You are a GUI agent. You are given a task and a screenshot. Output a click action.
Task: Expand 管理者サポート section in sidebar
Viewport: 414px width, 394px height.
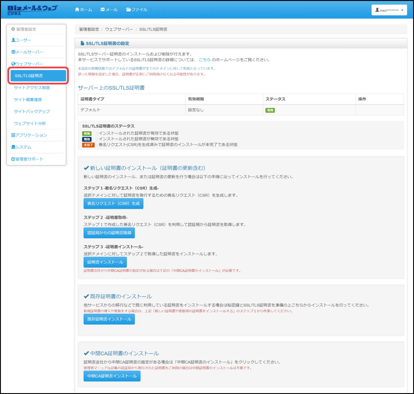[27, 159]
